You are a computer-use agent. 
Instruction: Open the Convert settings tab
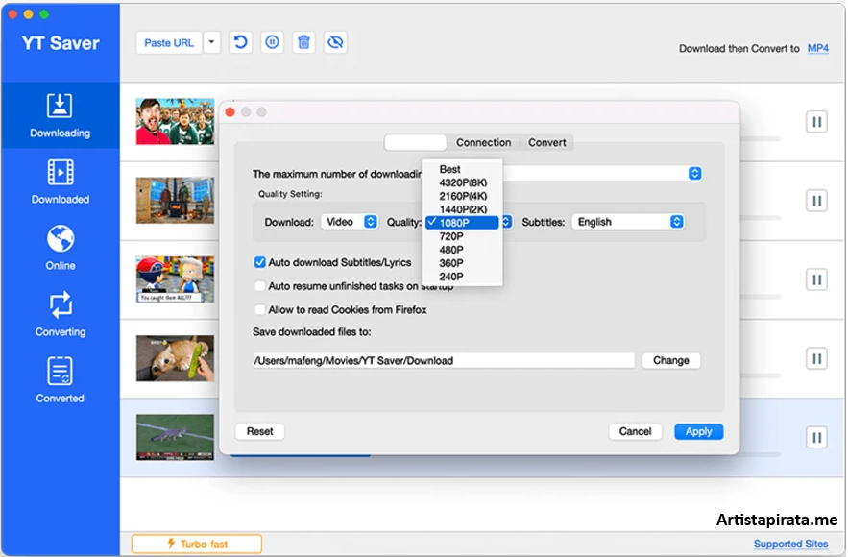coord(546,142)
